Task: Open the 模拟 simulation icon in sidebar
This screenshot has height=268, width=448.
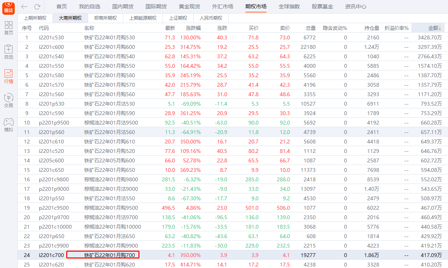Action: [8, 123]
